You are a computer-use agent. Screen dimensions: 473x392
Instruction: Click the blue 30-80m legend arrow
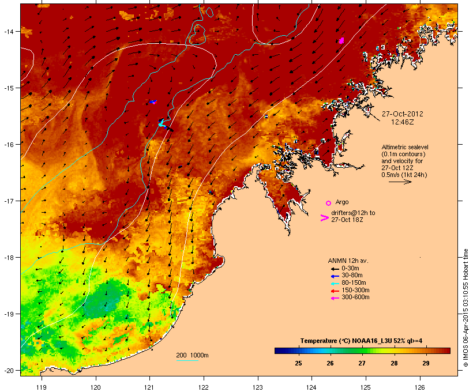click(335, 276)
